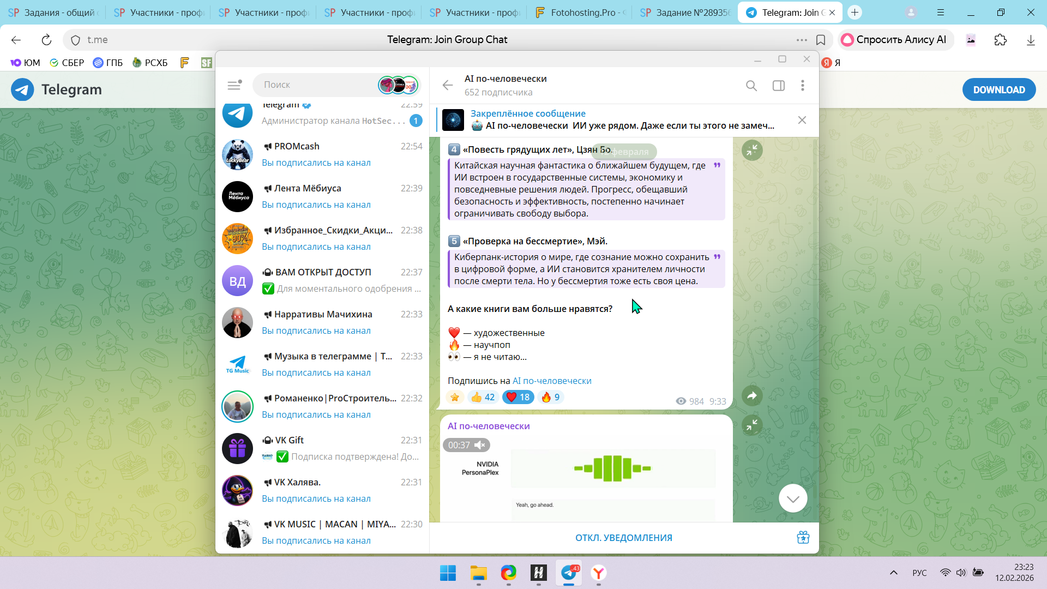Image resolution: width=1047 pixels, height=589 pixels.
Task: Search within the channel via magnifier icon
Action: coord(751,86)
